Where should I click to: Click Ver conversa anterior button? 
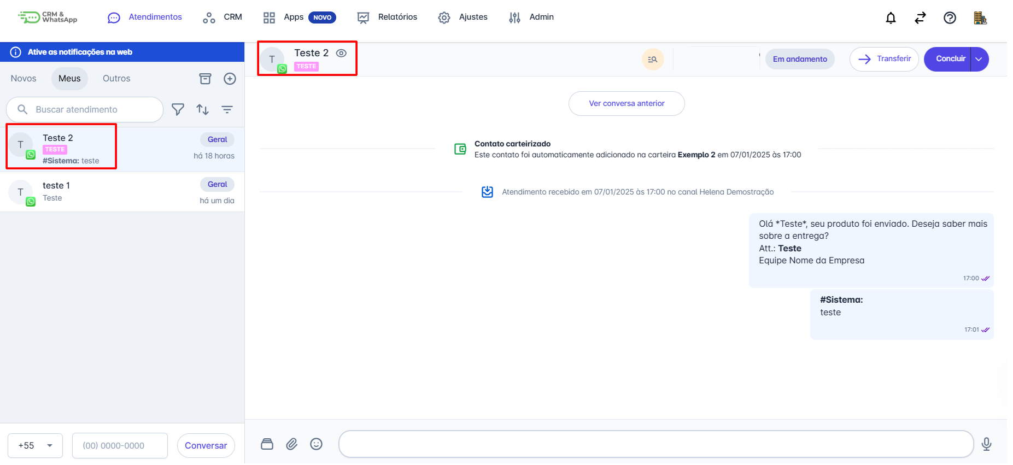click(626, 104)
